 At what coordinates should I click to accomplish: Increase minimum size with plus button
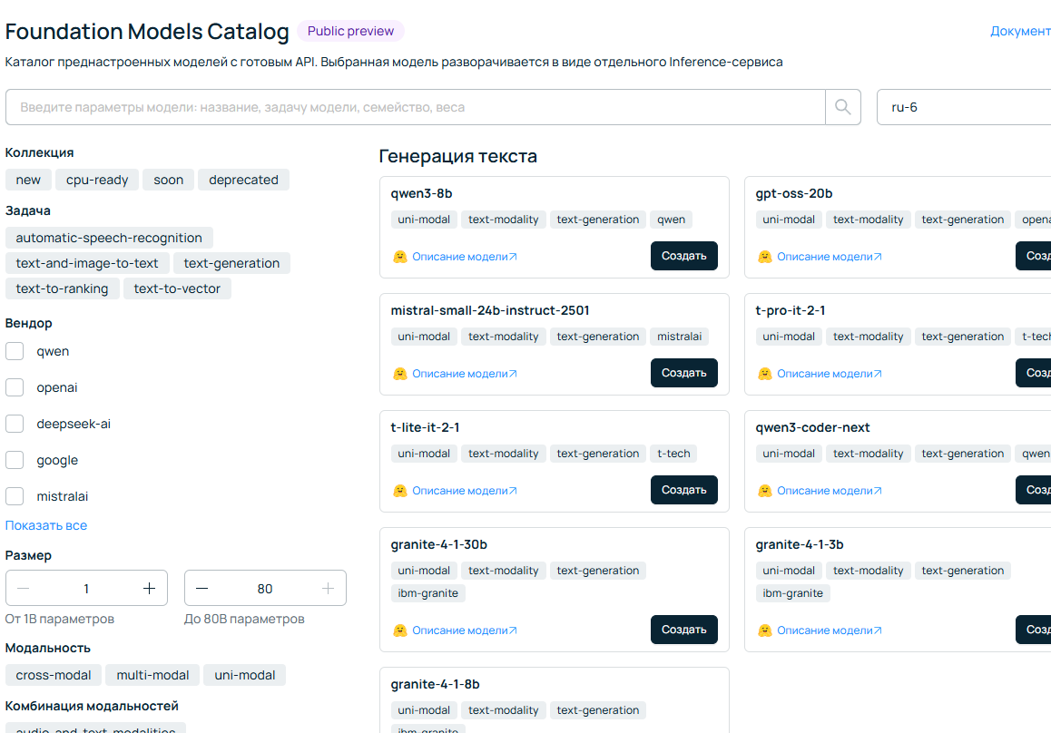(149, 588)
